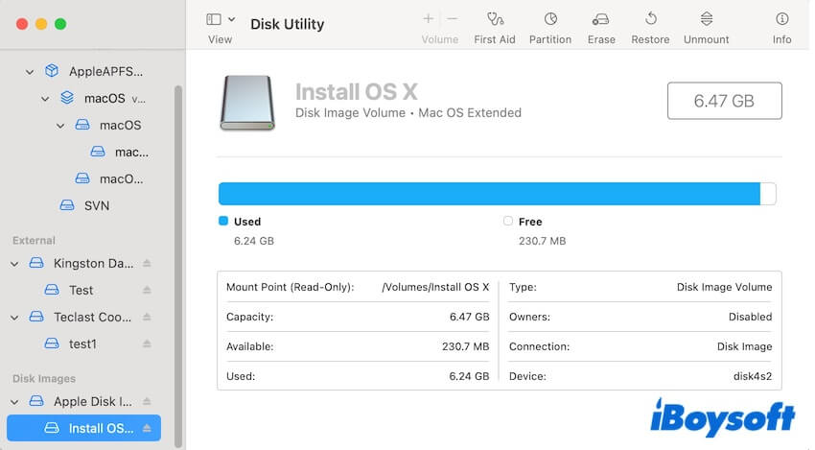Screen dimensions: 815x450
Task: Eject the Teclast disk in sidebar
Action: (147, 317)
